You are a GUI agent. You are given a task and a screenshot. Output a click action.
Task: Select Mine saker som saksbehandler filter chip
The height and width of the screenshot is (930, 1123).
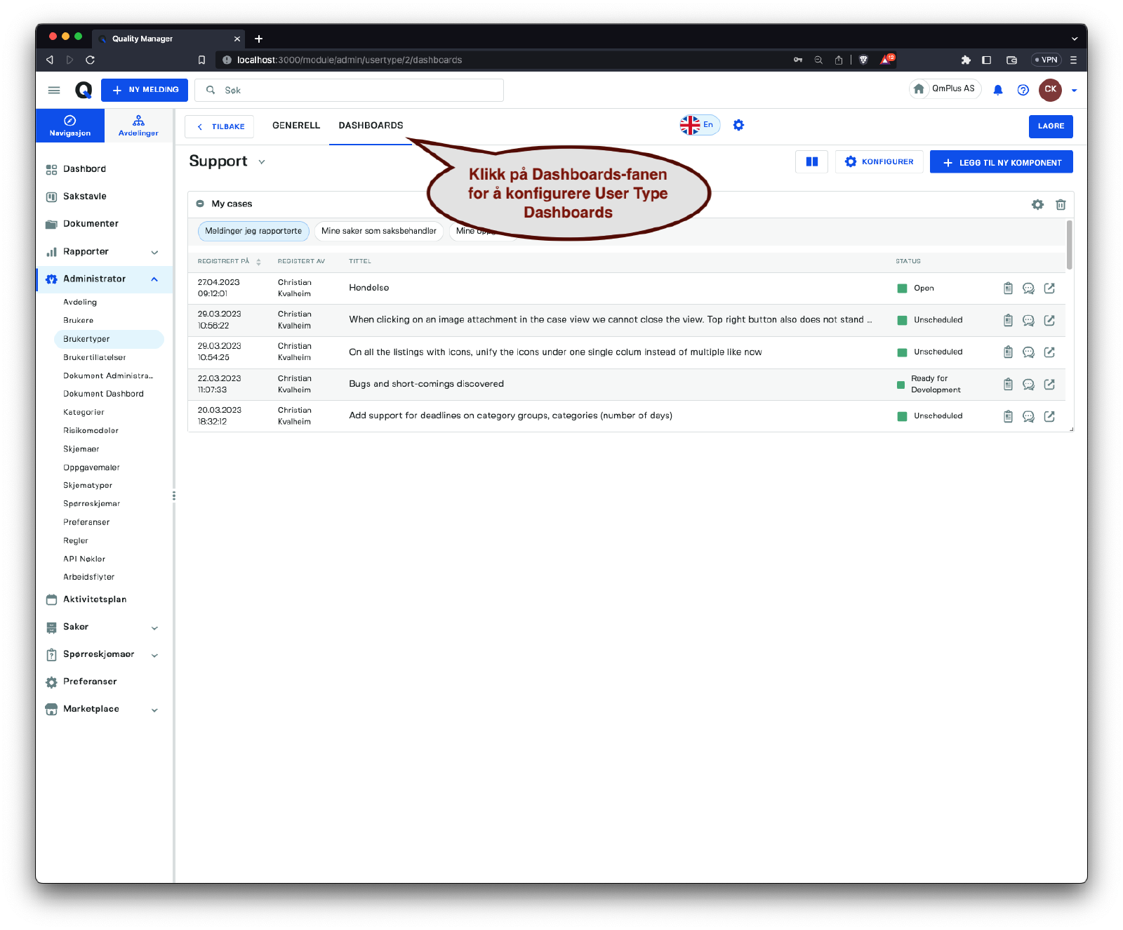tap(378, 231)
